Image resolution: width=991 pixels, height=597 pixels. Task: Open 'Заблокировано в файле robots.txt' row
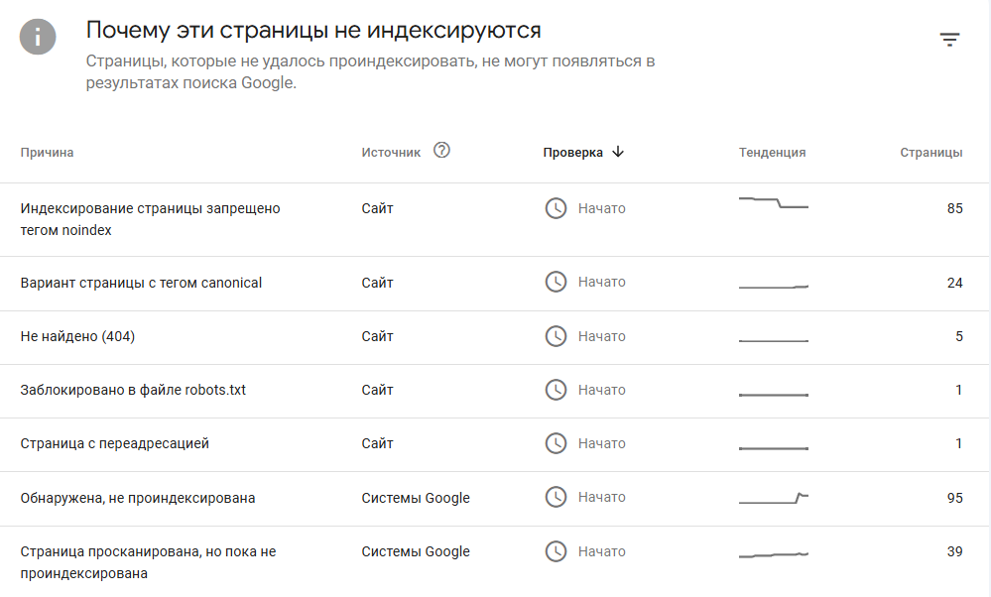pyautogui.click(x=133, y=390)
